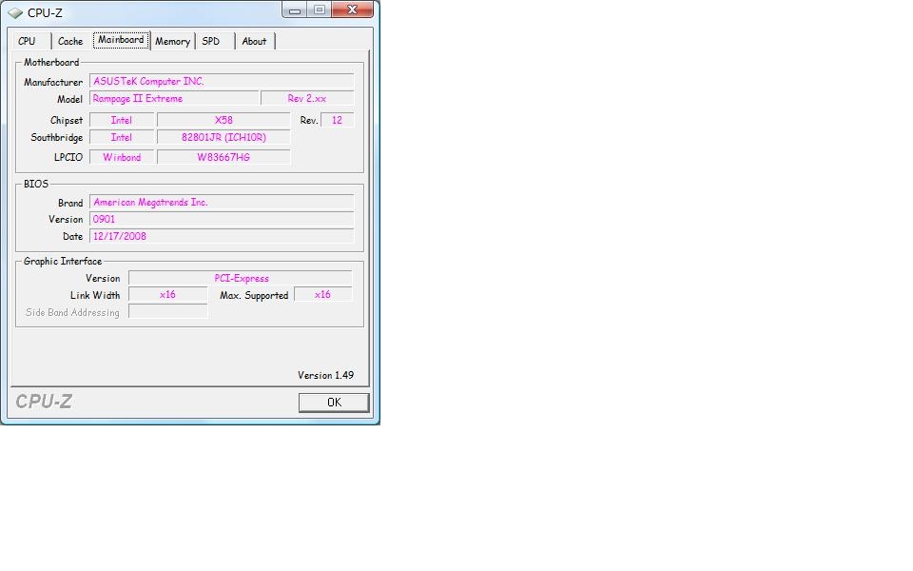Select the BIOS version 0901 field

pyautogui.click(x=222, y=219)
